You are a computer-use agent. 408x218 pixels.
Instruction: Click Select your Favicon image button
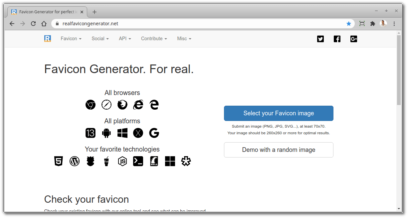coord(279,113)
